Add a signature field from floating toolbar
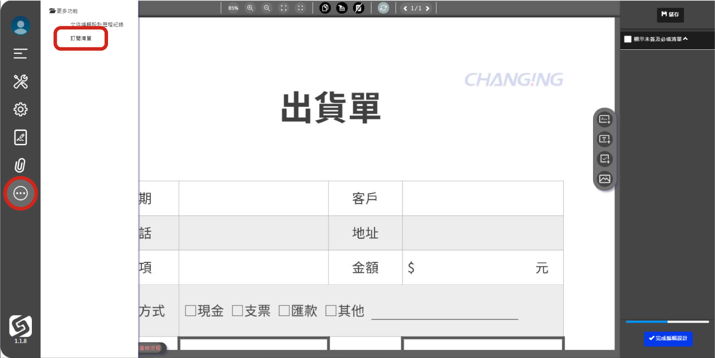Image resolution: width=715 pixels, height=358 pixels. (604, 119)
